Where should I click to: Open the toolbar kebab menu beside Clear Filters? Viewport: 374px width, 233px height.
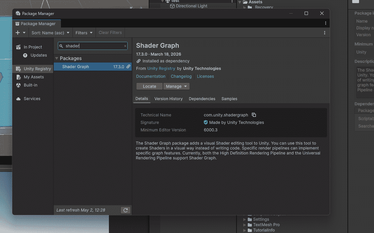pyautogui.click(x=324, y=33)
